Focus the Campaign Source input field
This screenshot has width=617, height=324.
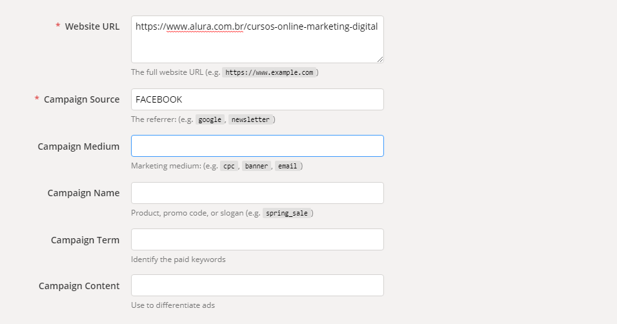[x=257, y=99]
